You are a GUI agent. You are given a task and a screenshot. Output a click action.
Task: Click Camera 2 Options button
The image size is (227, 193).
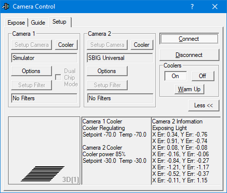point(107,71)
